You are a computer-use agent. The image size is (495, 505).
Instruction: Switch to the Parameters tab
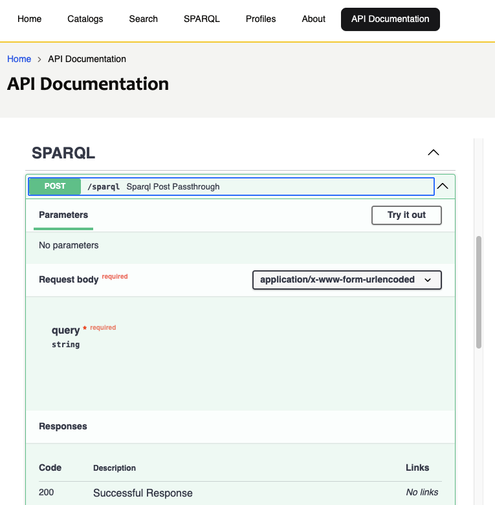63,215
